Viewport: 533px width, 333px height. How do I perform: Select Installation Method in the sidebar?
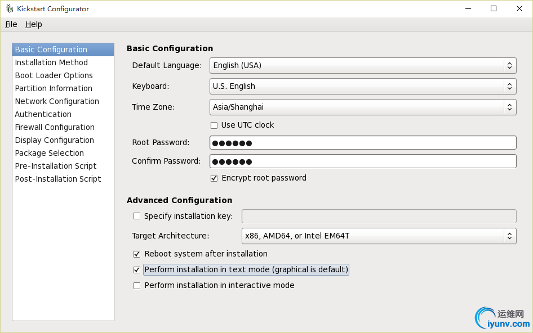63,62
